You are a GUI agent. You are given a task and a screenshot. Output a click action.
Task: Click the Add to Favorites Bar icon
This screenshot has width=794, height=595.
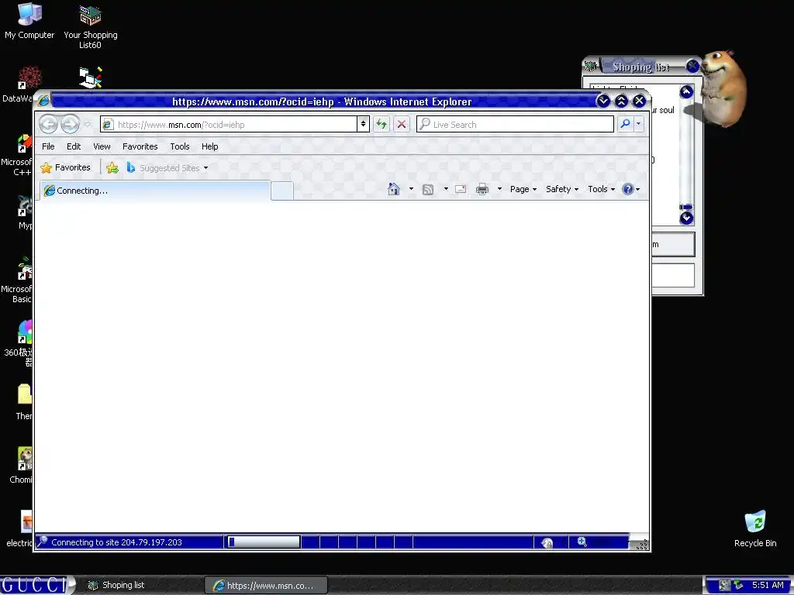coord(112,168)
